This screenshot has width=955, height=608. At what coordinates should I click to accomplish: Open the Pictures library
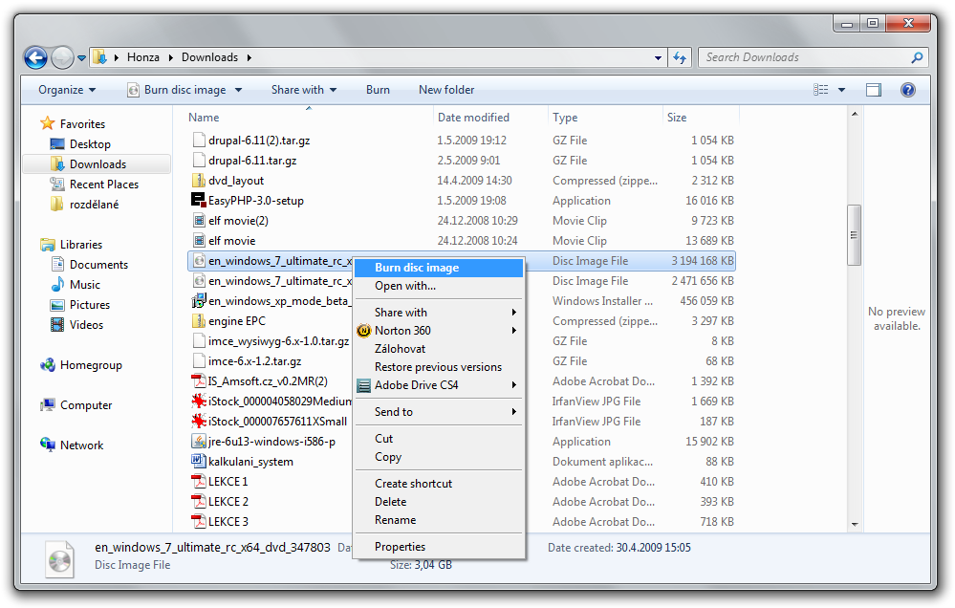point(89,305)
